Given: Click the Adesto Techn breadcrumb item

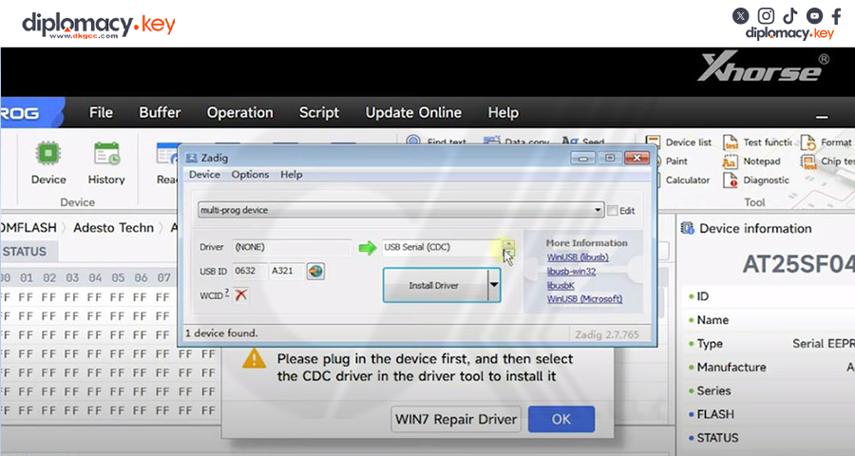Looking at the screenshot, I should coord(113,228).
